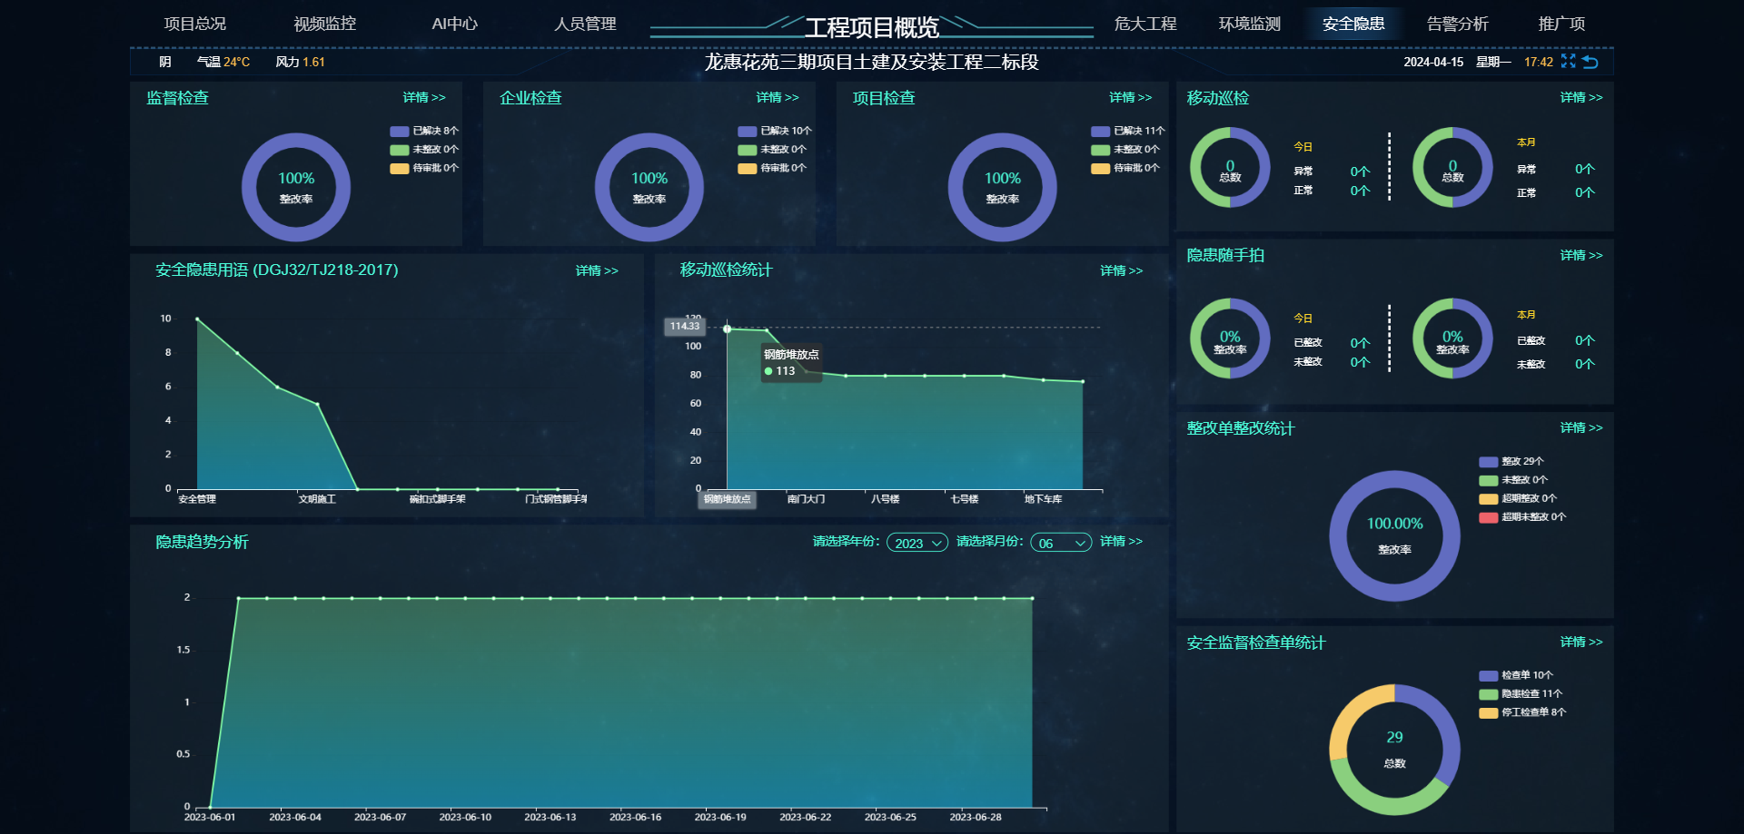Image resolution: width=1744 pixels, height=834 pixels.
Task: Open the 告警分析 tab
Action: click(x=1457, y=24)
